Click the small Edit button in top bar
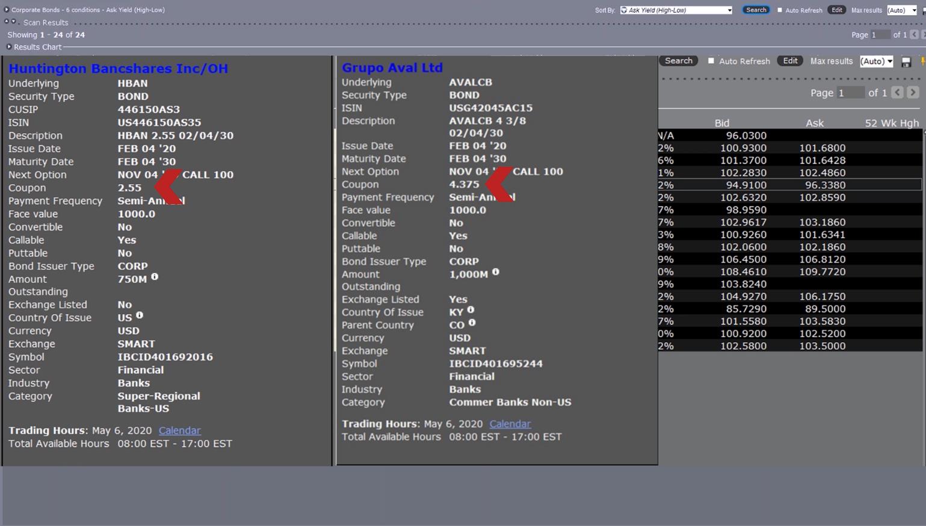This screenshot has height=526, width=926. point(836,10)
